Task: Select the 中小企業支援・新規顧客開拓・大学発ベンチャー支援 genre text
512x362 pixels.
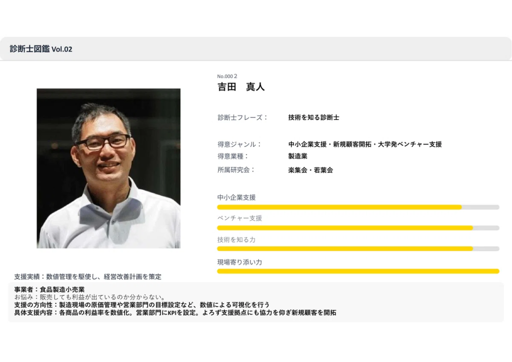Action: (364, 144)
